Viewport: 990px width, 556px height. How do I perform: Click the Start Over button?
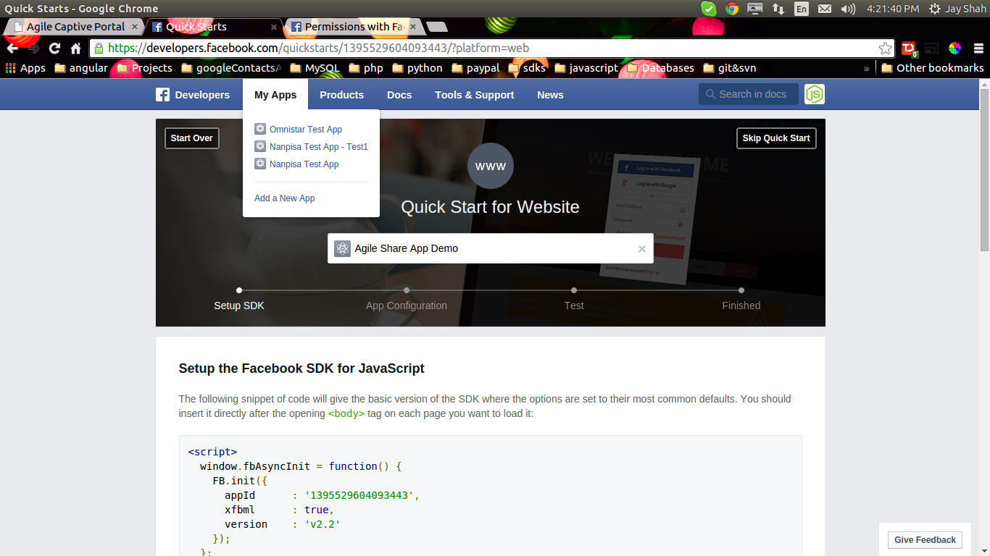[x=192, y=138]
